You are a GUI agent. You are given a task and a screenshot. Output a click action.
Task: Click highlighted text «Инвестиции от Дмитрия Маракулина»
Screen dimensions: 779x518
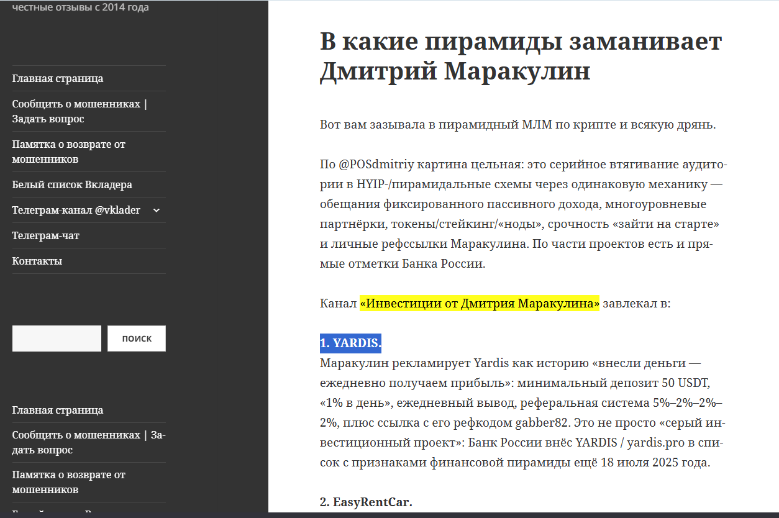click(480, 304)
